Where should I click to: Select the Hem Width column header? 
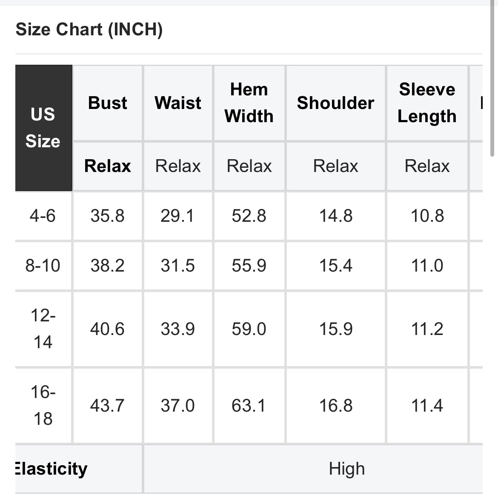coord(249,103)
